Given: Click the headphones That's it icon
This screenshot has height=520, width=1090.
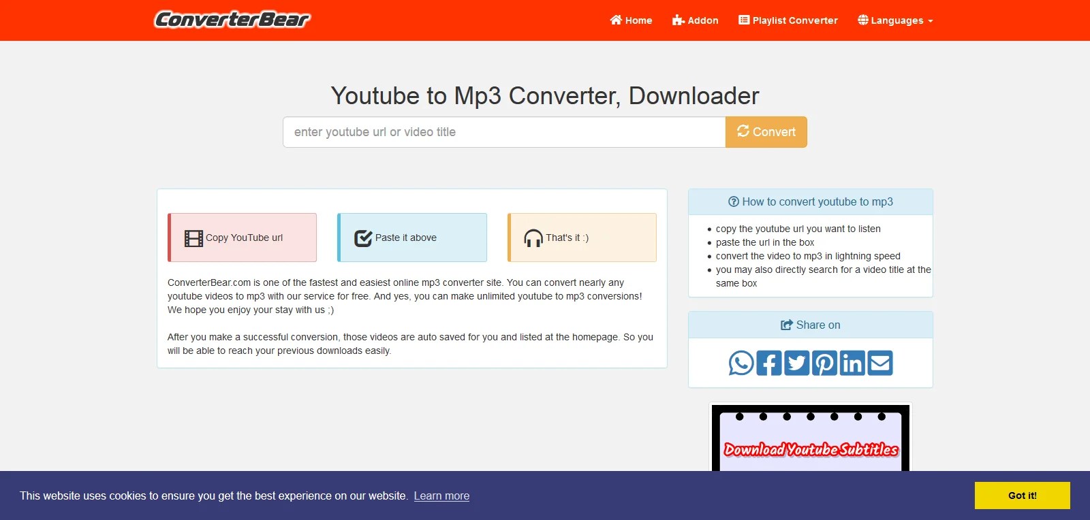Looking at the screenshot, I should click(x=533, y=238).
